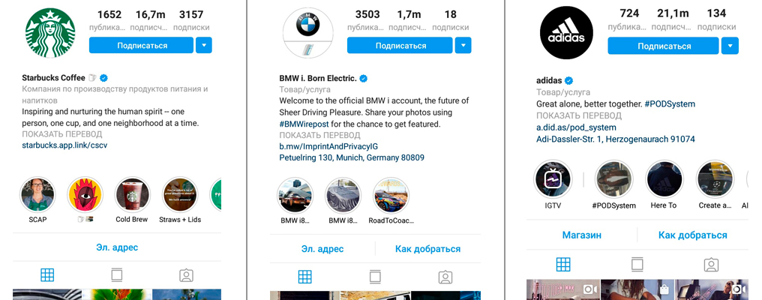Show BMW tagged photos tab
The height and width of the screenshot is (300, 762).
445,277
